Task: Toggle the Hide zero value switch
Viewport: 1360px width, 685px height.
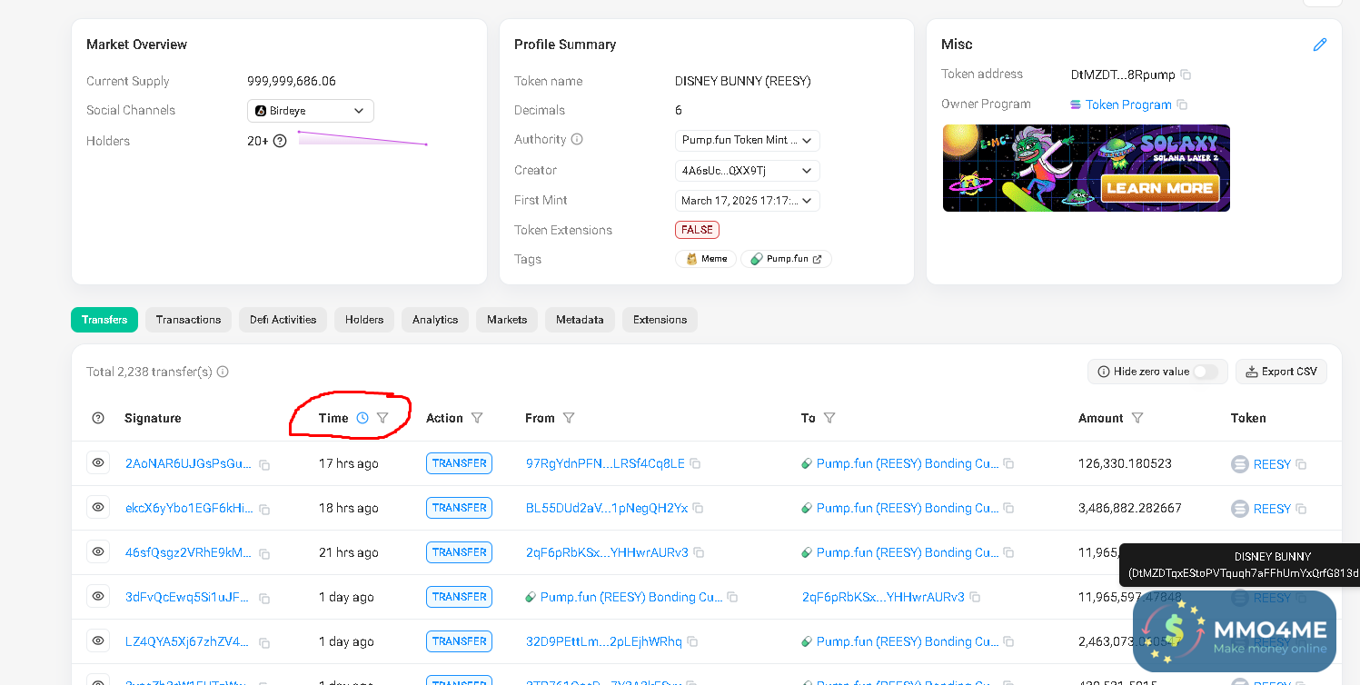Action: (1205, 372)
